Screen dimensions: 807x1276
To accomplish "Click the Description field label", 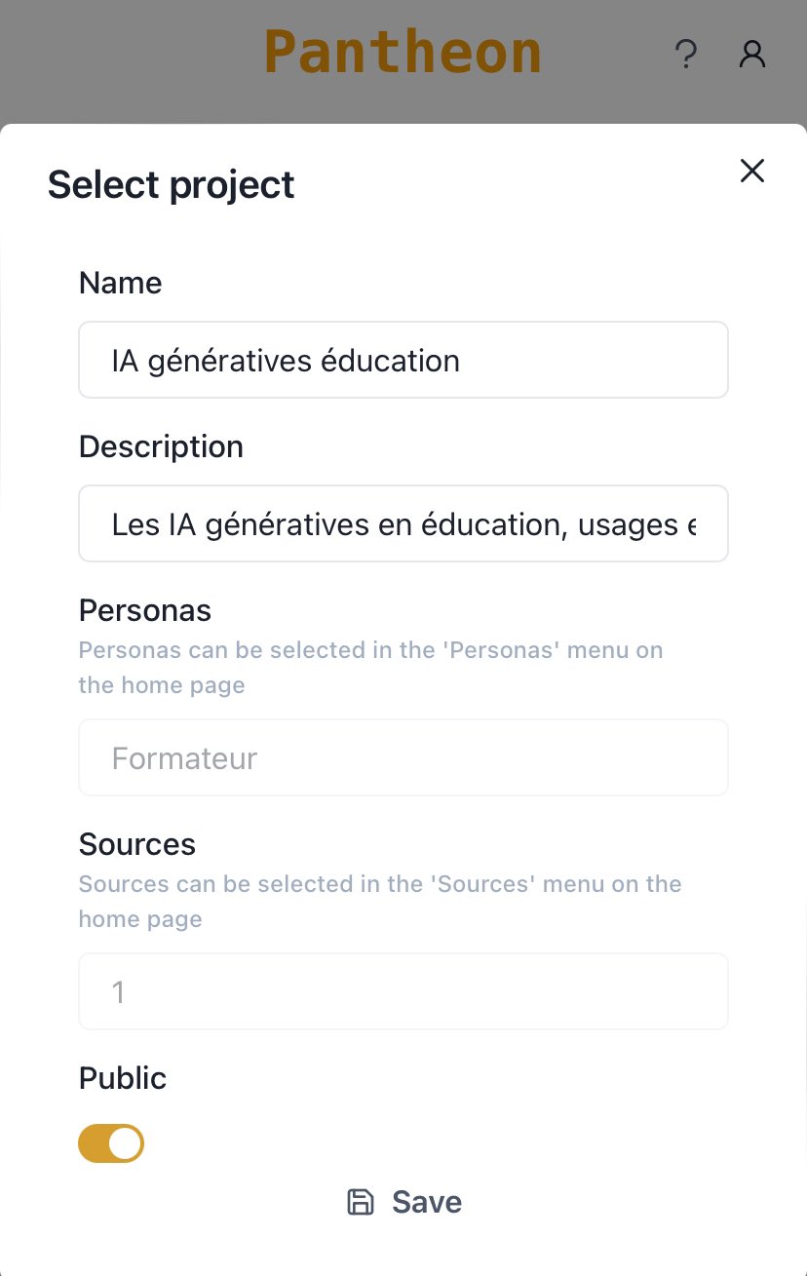I will tap(161, 446).
